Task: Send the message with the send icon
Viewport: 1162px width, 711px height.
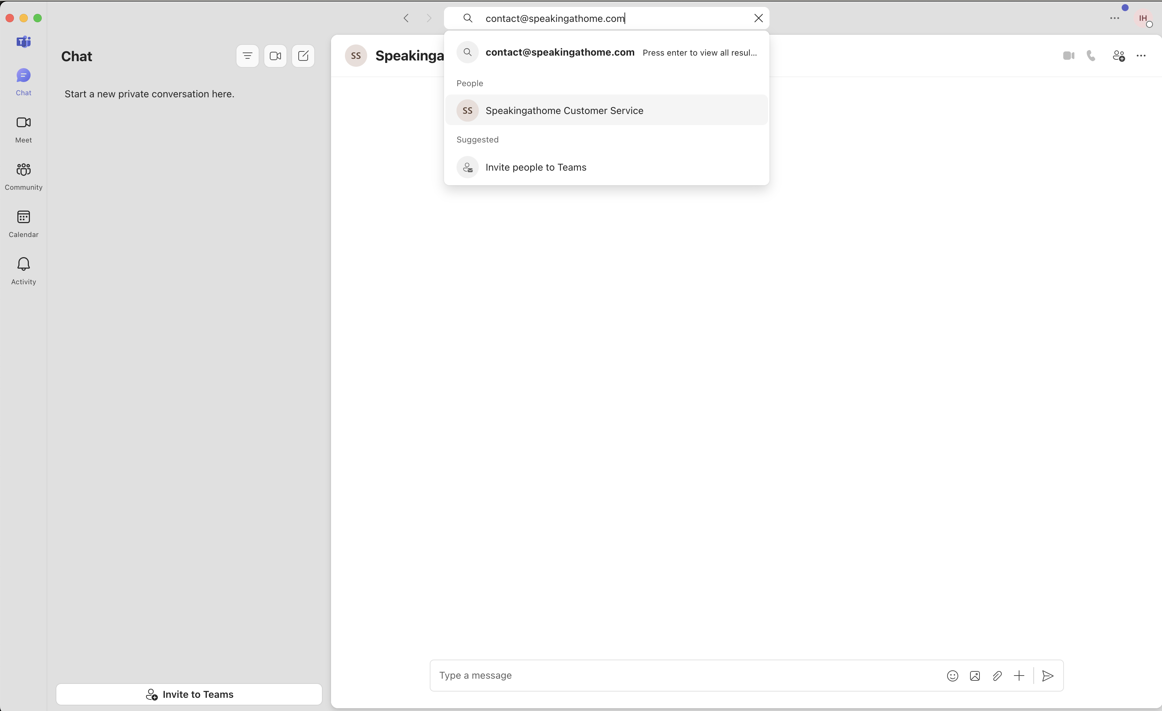Action: coord(1047,676)
